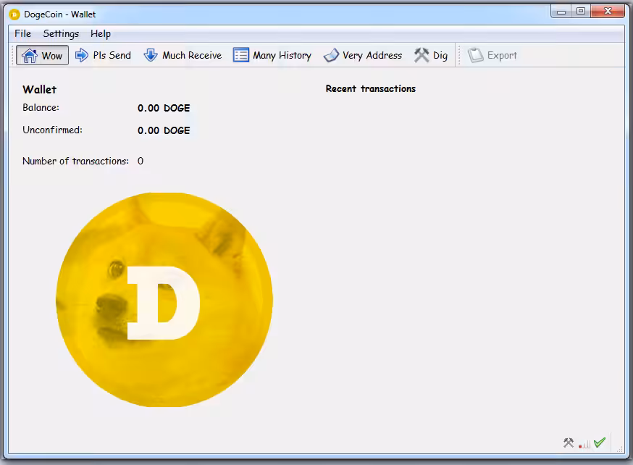This screenshot has height=465, width=633.
Task: Close the DogeCoin Wallet window
Action: 608,12
